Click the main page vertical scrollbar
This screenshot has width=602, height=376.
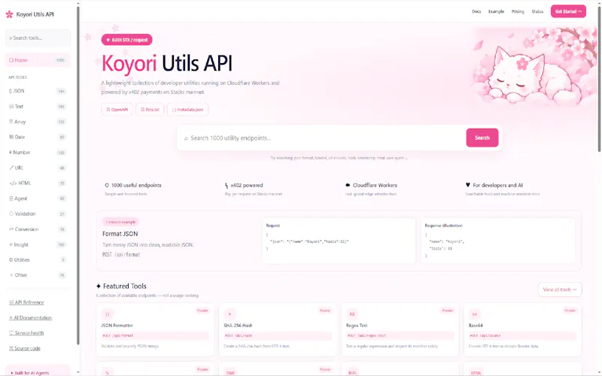[599, 79]
